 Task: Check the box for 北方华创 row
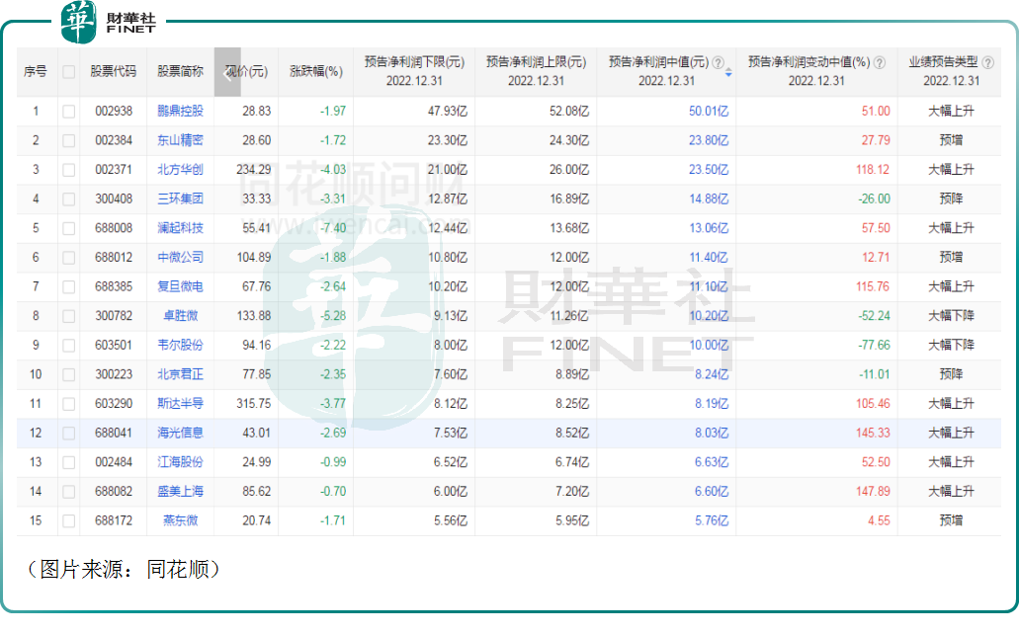[x=69, y=170]
